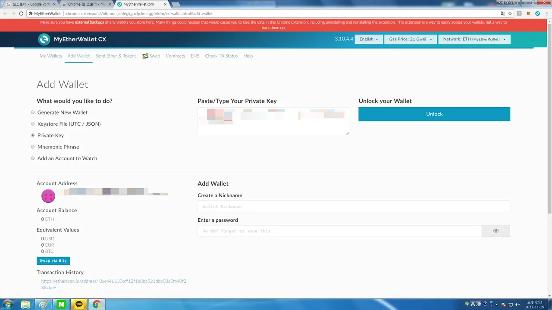Image resolution: width=552 pixels, height=310 pixels.
Task: Click the Wallet Nickname input field
Action: pyautogui.click(x=354, y=206)
